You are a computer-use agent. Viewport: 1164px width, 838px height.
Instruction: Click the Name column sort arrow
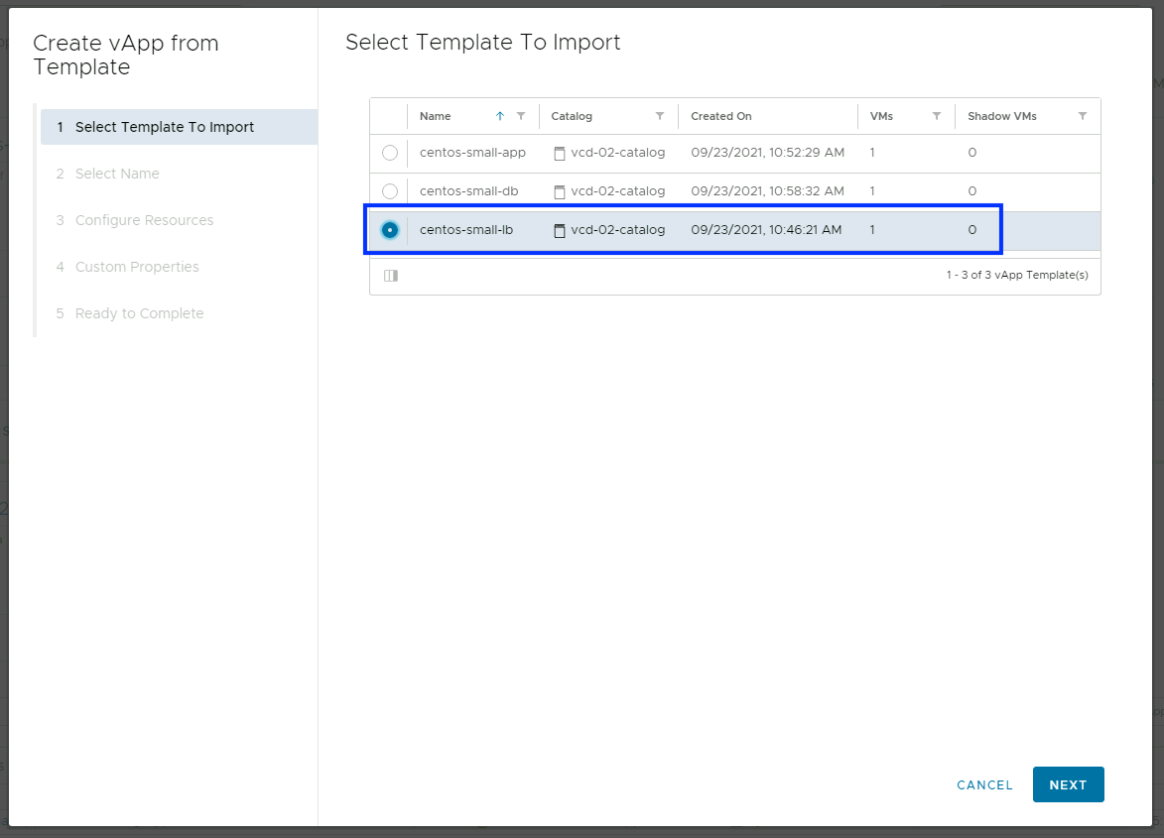click(x=500, y=116)
